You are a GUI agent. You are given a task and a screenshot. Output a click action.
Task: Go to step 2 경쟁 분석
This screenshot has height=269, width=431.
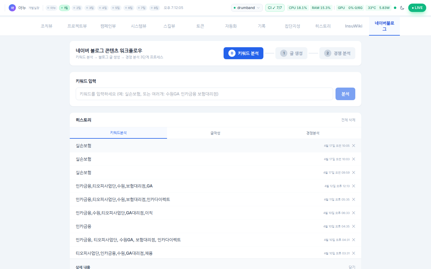(337, 53)
